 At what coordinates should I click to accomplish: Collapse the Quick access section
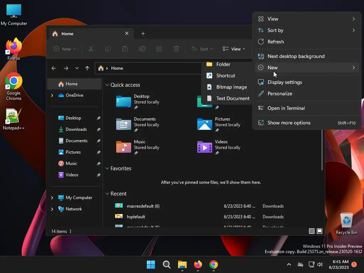(107, 85)
